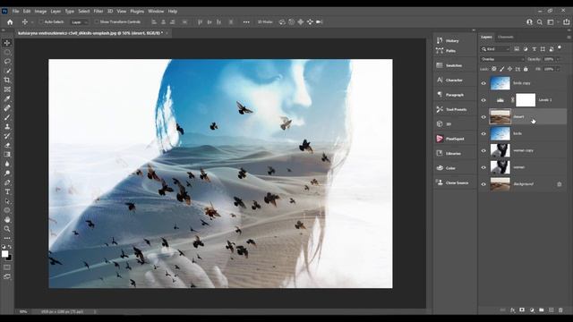
Task: Select the Levels 1 layer mask thumbnail
Action: tap(526, 100)
